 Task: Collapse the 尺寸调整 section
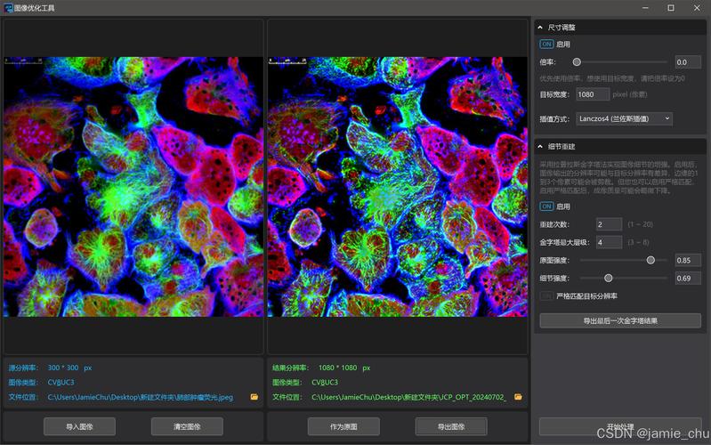tap(540, 28)
